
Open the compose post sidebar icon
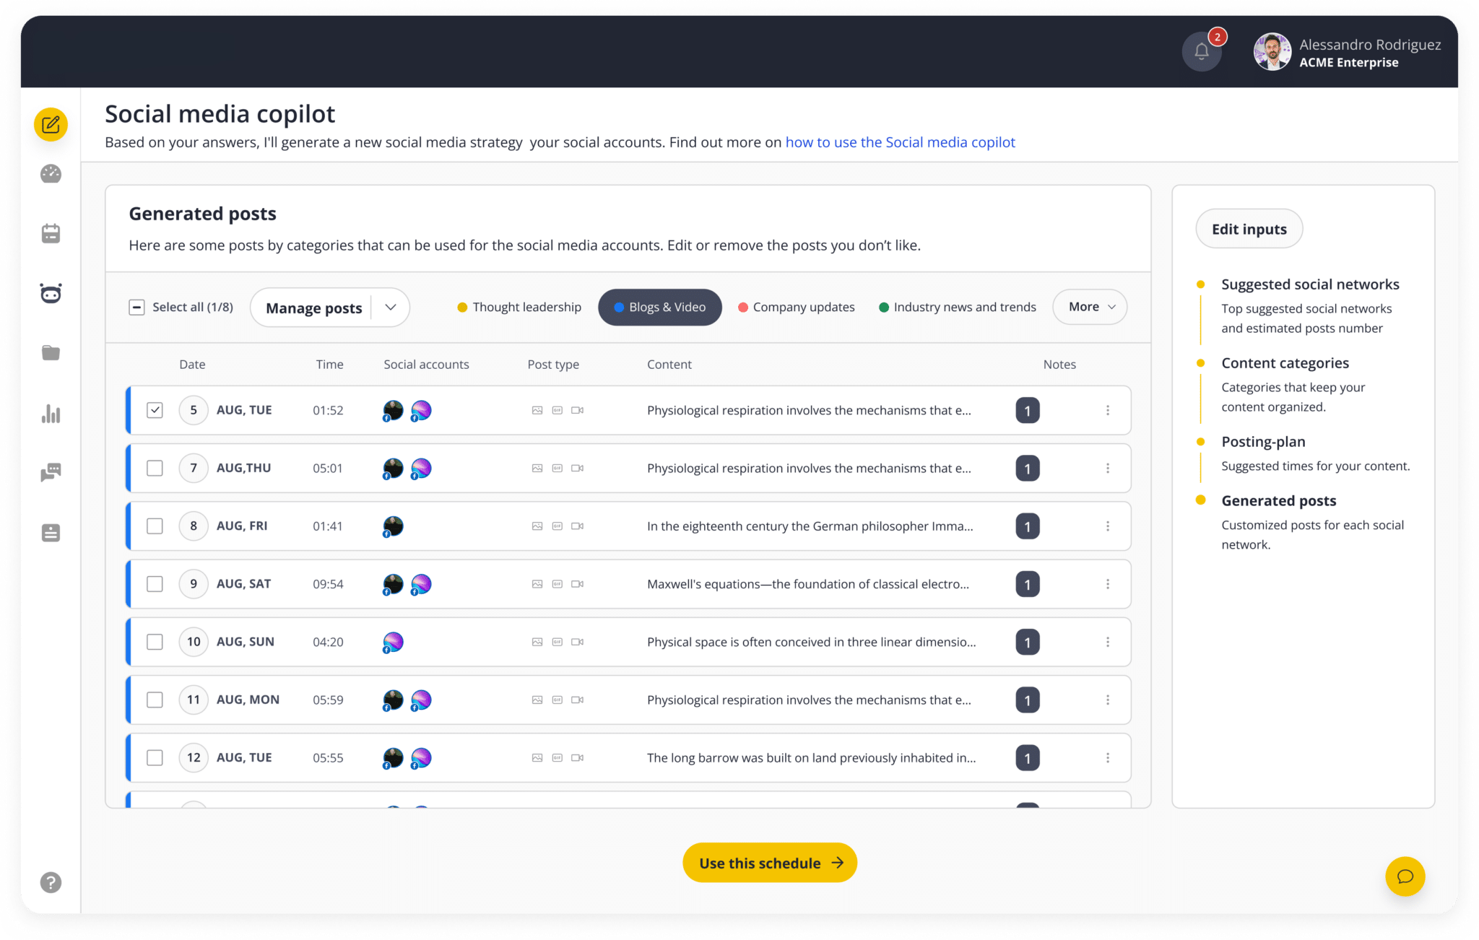tap(51, 125)
